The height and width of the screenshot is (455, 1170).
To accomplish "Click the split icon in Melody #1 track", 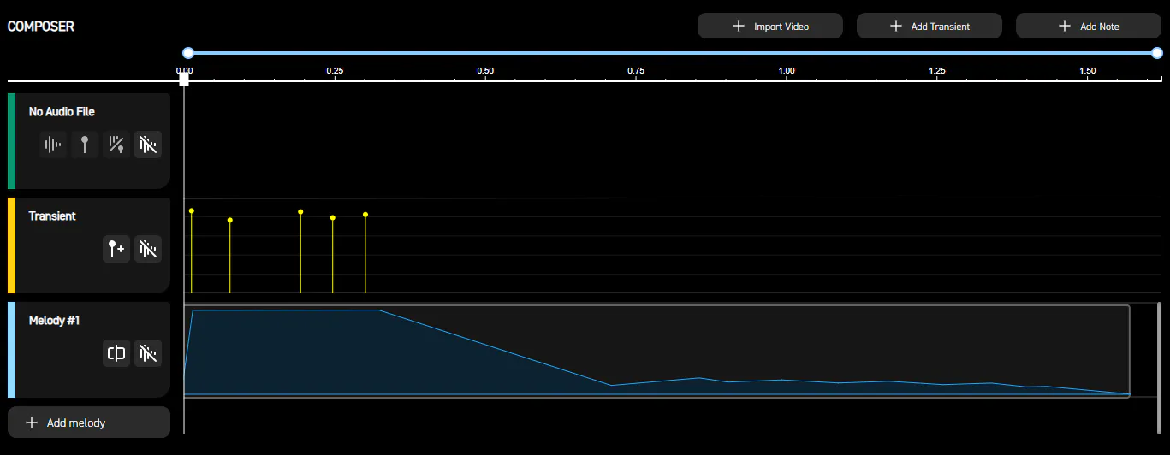I will [x=116, y=353].
